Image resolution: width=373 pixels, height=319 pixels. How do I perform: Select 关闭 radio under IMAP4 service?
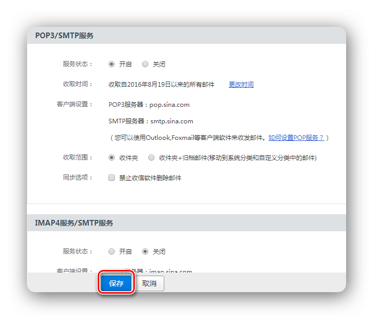coord(145,252)
